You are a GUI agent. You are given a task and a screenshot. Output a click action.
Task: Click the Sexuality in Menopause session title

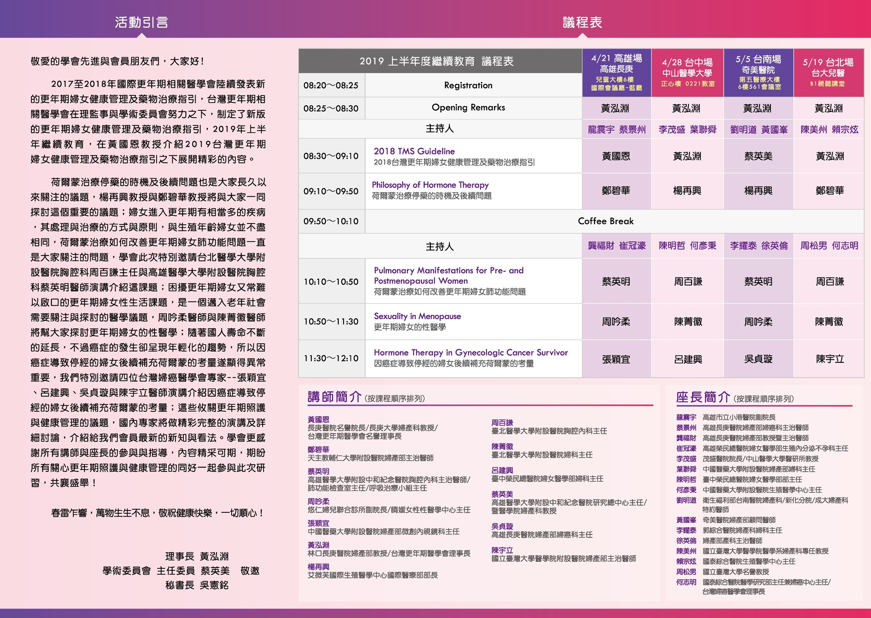coord(417,316)
